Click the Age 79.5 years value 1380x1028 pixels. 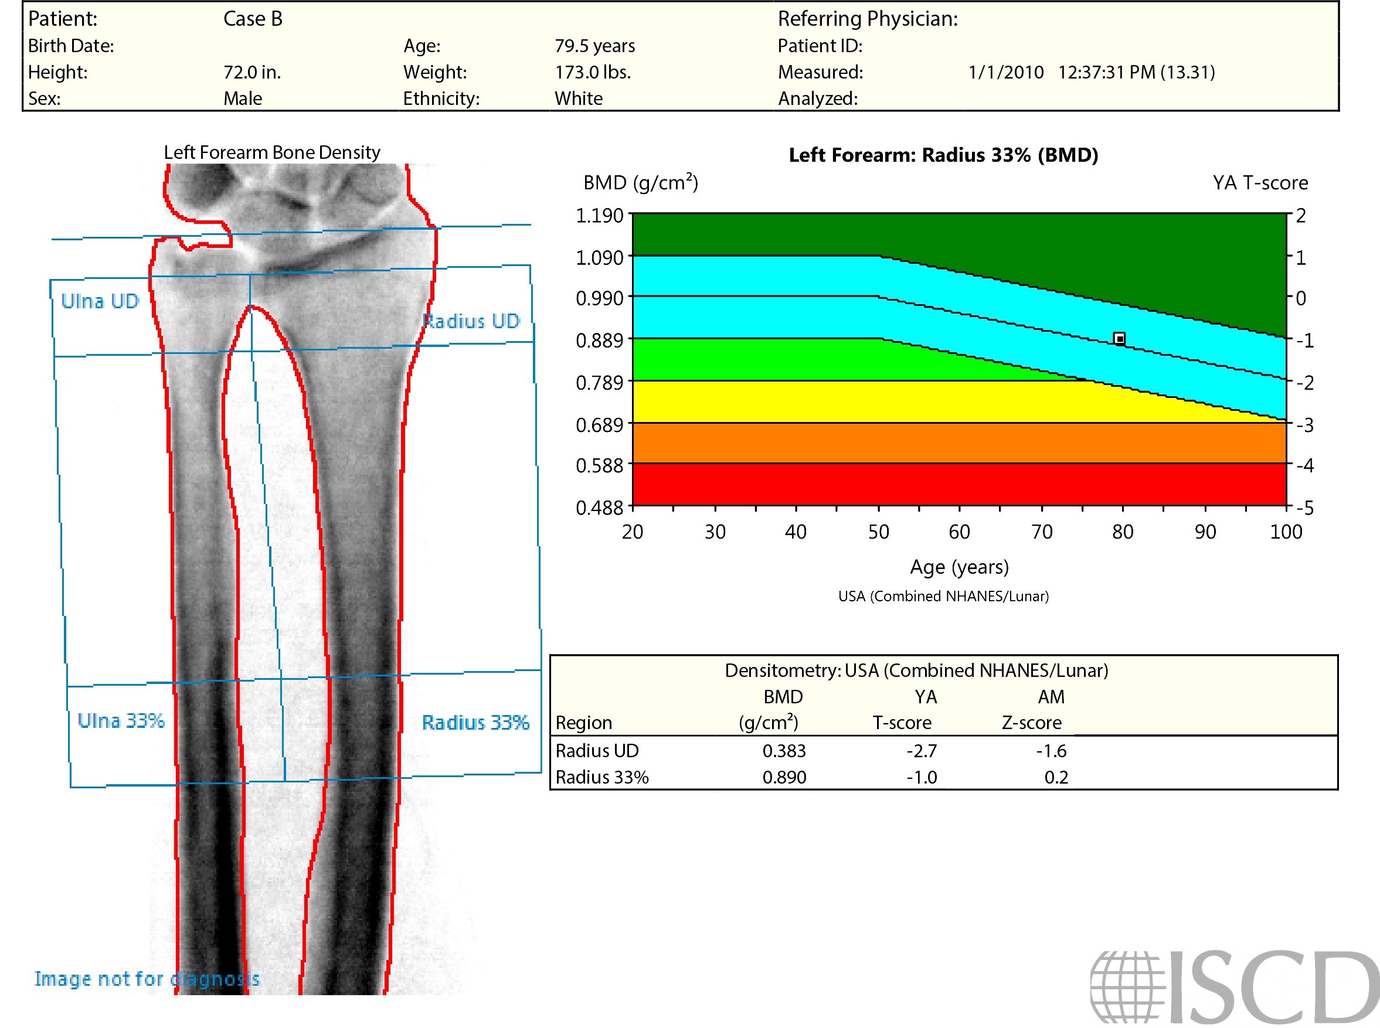(x=594, y=46)
